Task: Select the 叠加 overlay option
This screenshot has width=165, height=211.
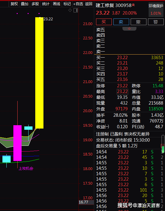Action: tap(25, 4)
